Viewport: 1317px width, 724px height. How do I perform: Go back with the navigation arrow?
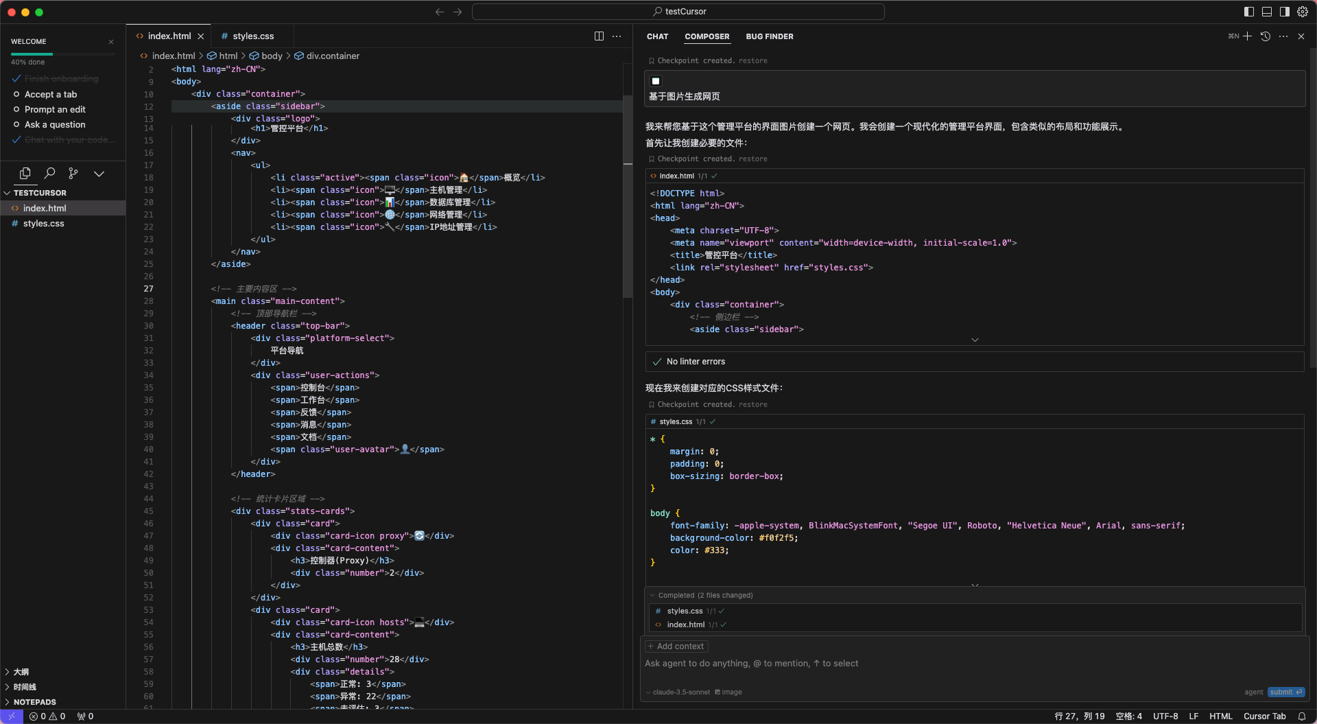(x=440, y=12)
